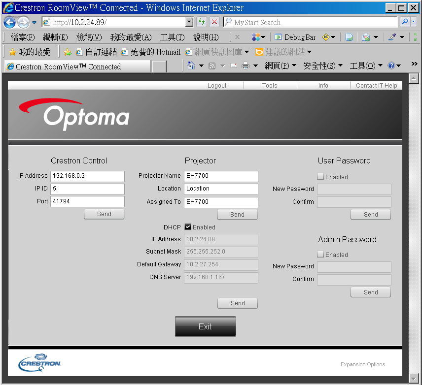
Task: Click the Home icon in command bar
Action: pos(191,65)
